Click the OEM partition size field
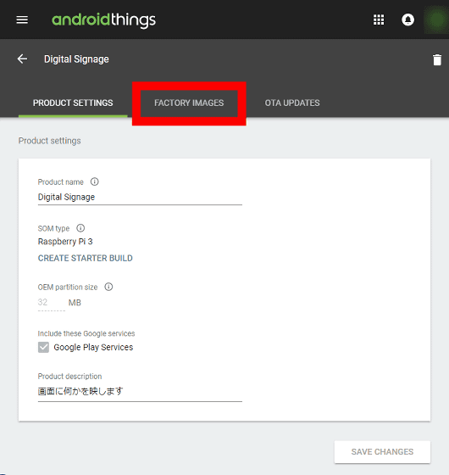Image resolution: width=449 pixels, height=475 pixels. (52, 303)
